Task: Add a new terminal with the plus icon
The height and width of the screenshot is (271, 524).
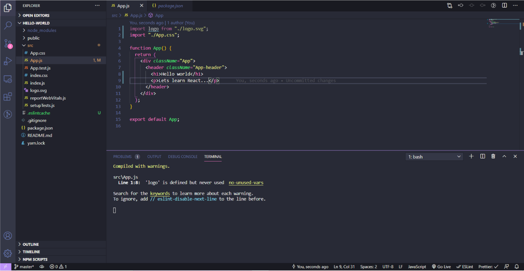Action: point(471,156)
